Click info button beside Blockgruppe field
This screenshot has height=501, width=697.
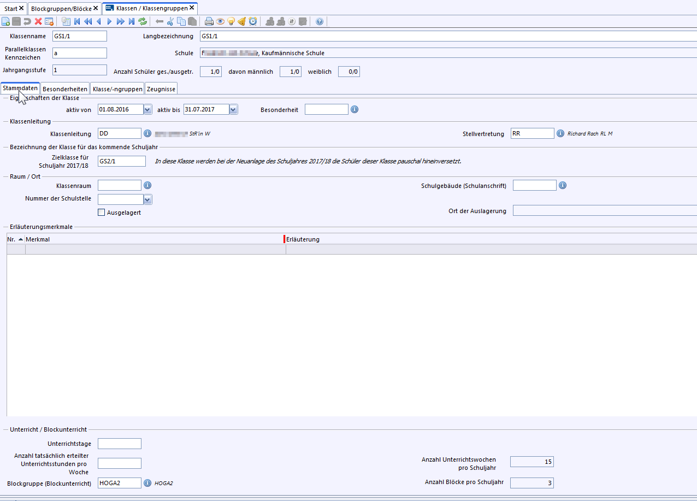[147, 483]
